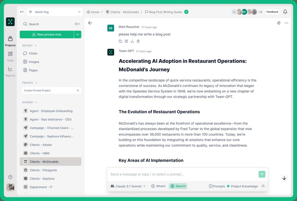
Task: Open the Reports section in the left rail
Action: pyautogui.click(x=10, y=72)
